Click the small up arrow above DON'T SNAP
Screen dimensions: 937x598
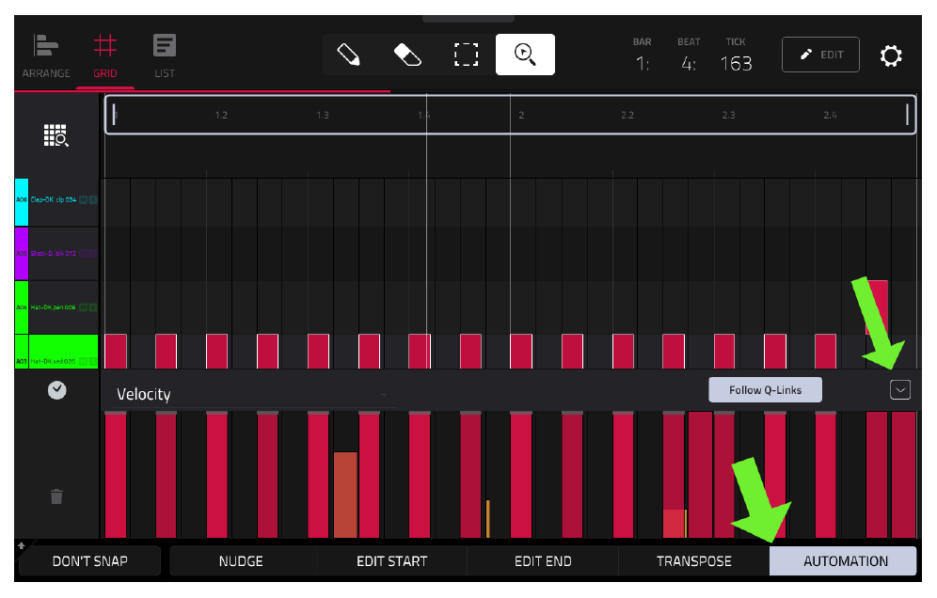click(22, 545)
